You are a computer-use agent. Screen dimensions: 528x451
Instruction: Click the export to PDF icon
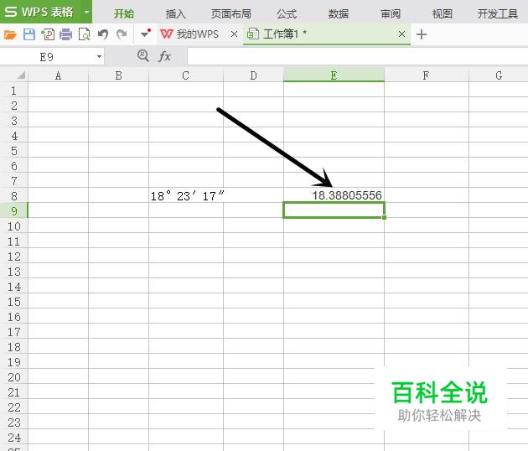(48, 34)
